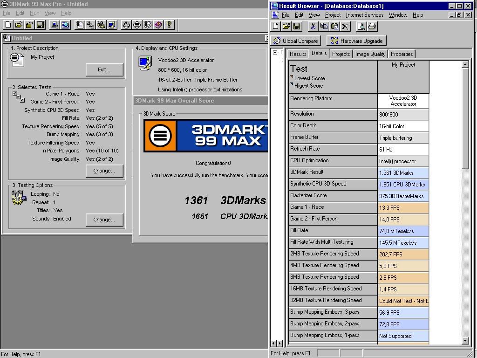Viewport: 477px width, 358px height.
Task: Click the vertical scrollbar down arrow in results
Action: [465, 340]
